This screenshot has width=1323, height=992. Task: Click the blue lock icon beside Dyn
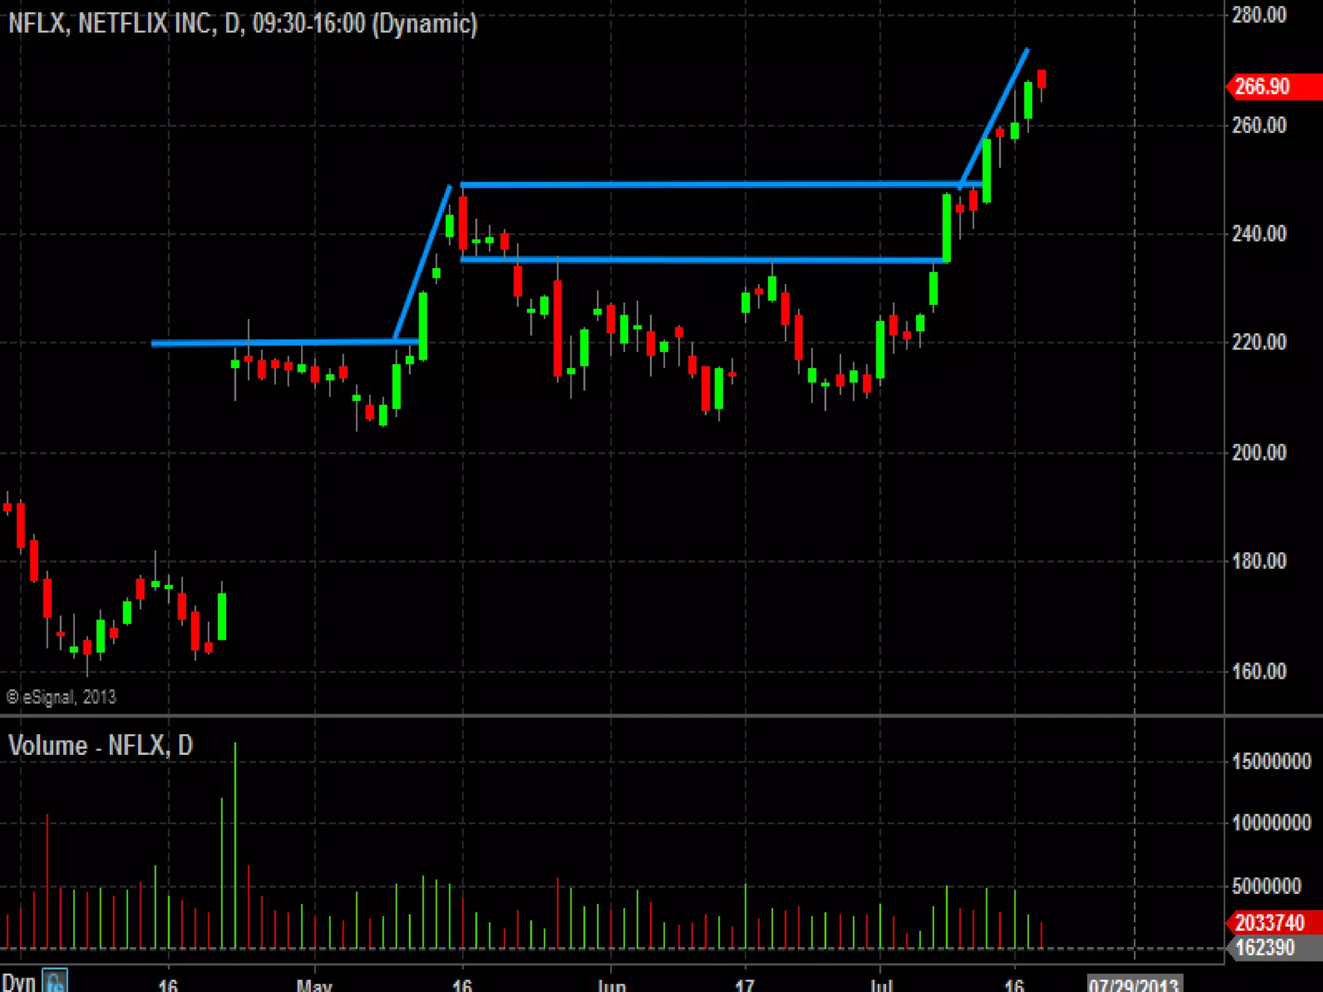coord(55,981)
